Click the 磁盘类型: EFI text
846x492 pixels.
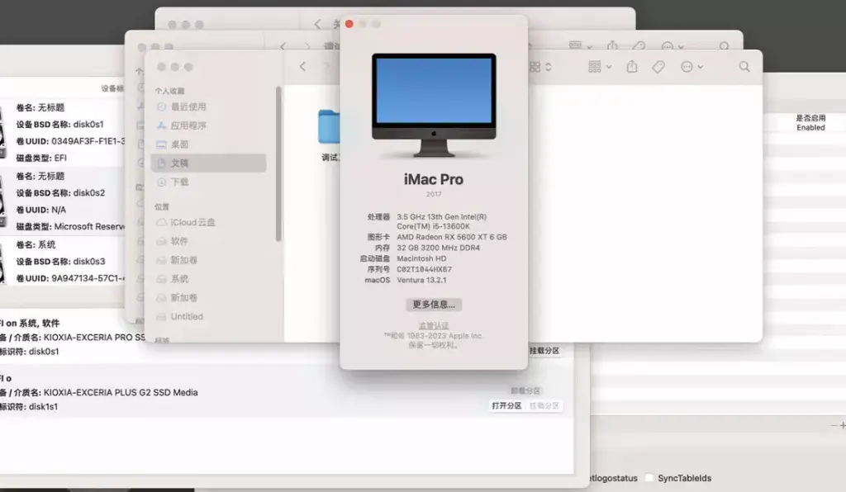(x=41, y=158)
